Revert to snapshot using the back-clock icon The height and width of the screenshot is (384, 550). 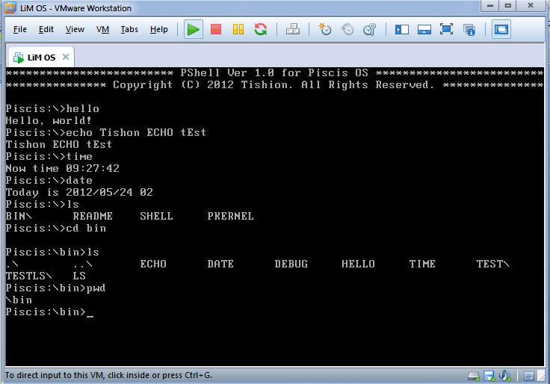(x=347, y=29)
